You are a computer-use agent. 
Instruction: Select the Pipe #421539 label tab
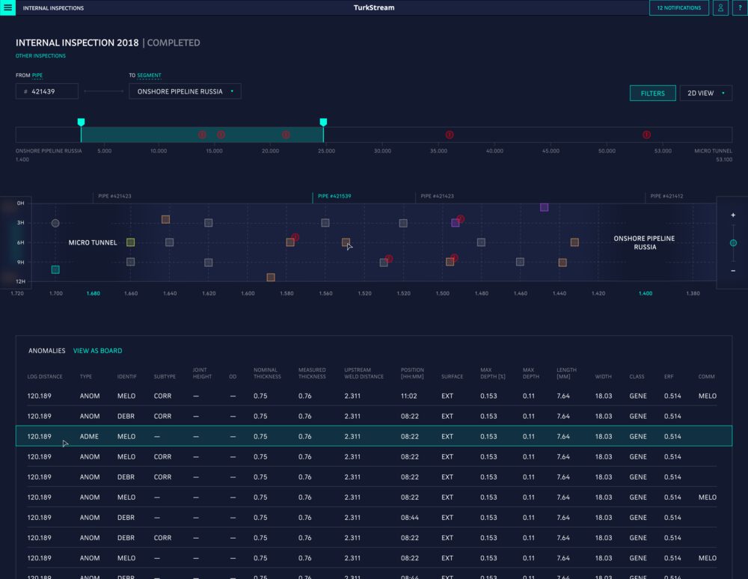click(x=334, y=197)
